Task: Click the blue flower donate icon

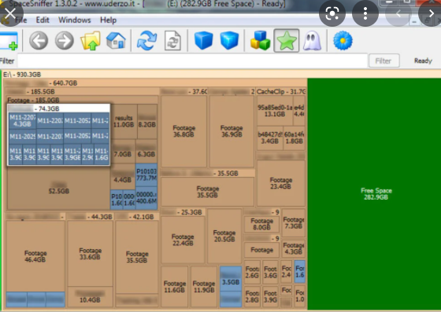Action: 343,41
